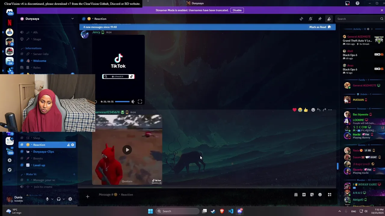
Task: Open the Apps launcher icon
Action: [330, 195]
